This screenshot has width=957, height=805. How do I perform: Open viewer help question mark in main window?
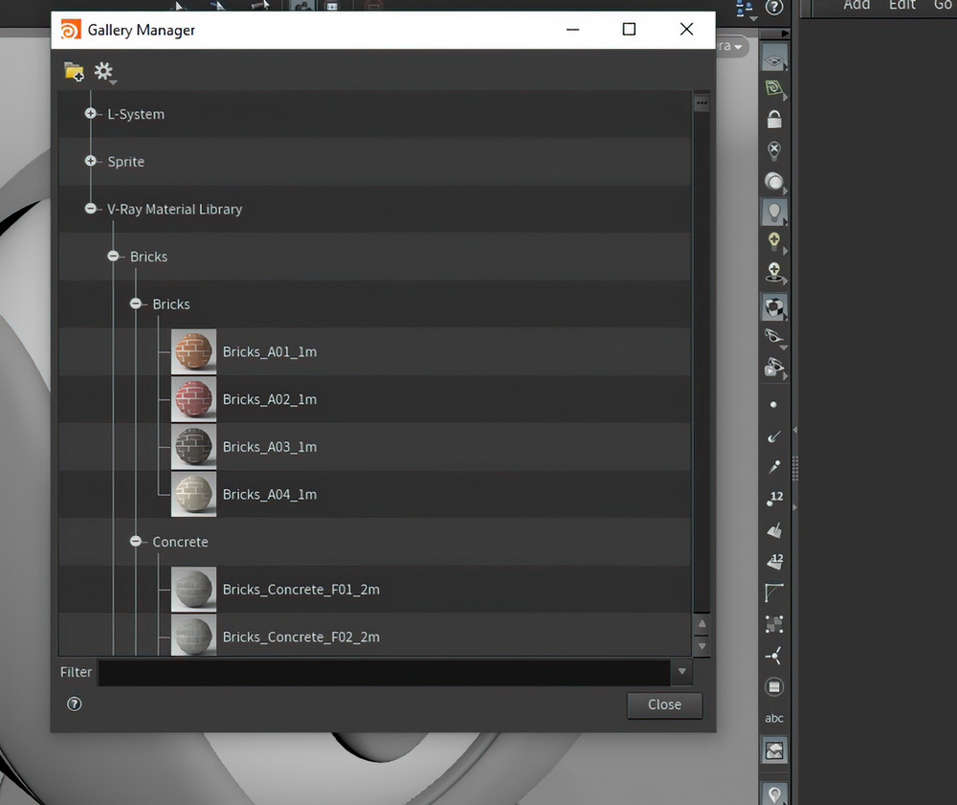774,8
